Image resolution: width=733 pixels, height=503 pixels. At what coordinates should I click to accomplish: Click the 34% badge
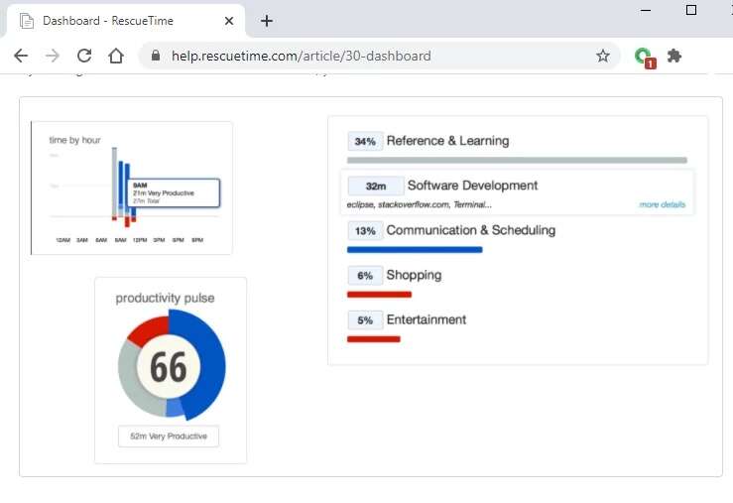click(x=365, y=141)
